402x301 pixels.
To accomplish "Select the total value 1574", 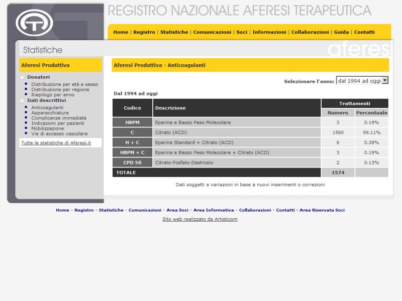I will tap(338, 173).
